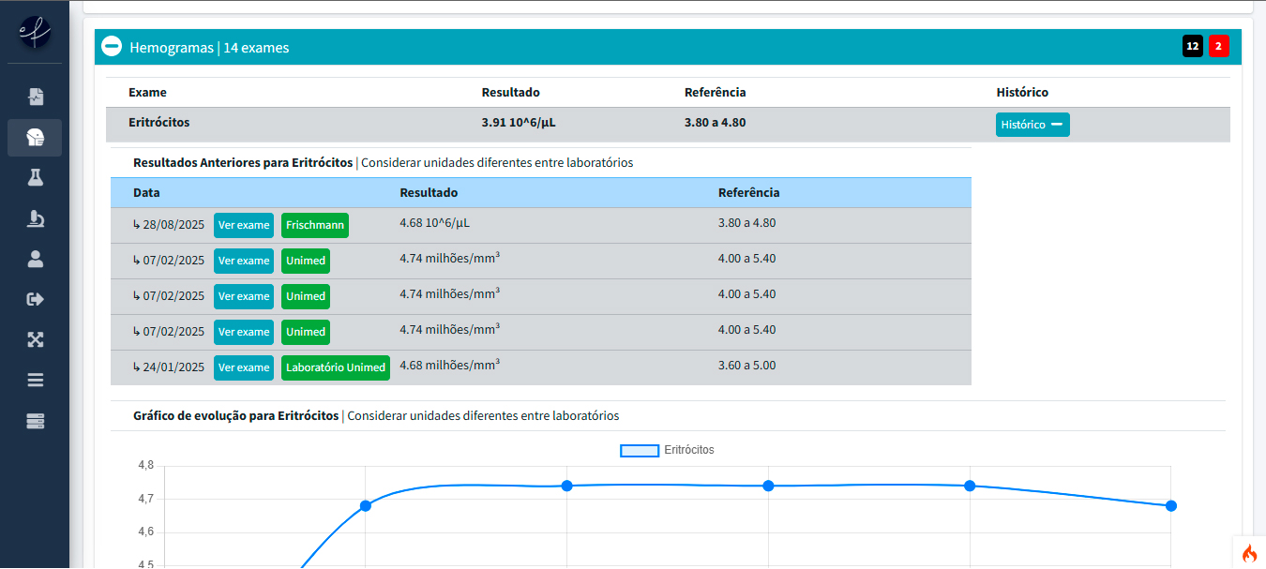Click the fullscreen expand arrows icon
Viewport: 1266px width, 569px height.
[x=36, y=339]
